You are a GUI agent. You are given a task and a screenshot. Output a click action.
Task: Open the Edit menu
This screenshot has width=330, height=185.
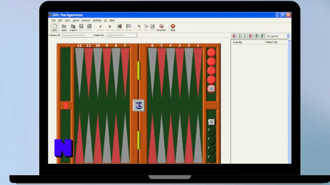[60, 20]
